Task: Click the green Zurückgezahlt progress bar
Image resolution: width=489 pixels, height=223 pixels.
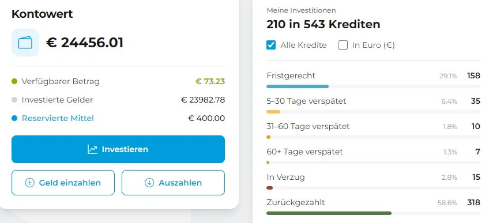Action: [329, 213]
